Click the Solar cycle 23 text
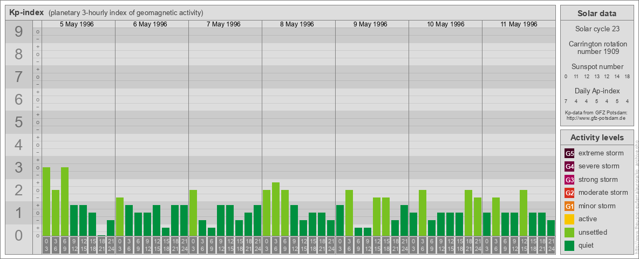 [x=597, y=29]
